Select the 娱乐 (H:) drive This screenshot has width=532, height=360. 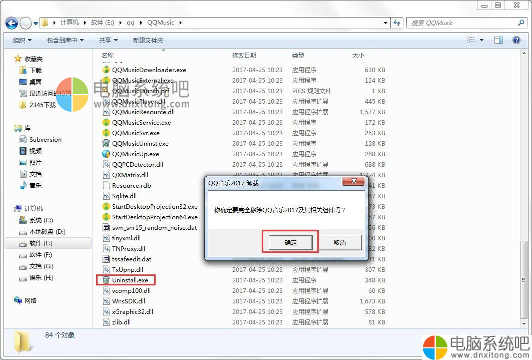pos(37,278)
